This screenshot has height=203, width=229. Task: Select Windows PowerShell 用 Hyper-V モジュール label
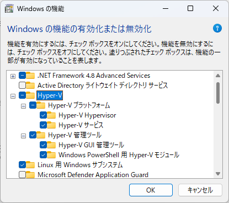click(x=119, y=155)
